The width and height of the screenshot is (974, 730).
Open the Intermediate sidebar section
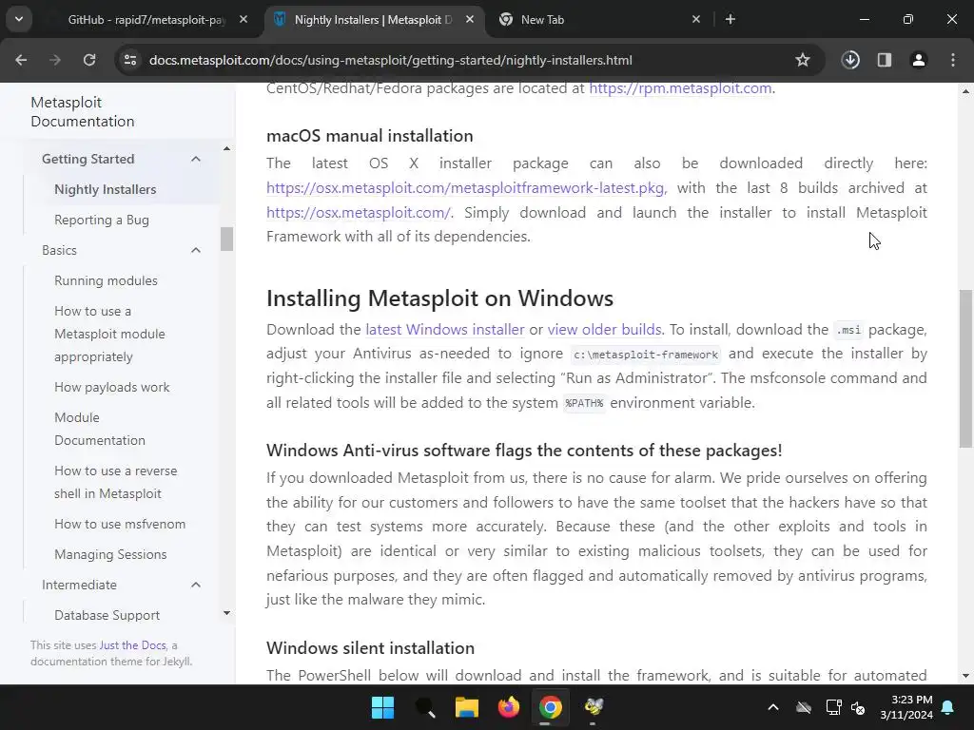click(79, 585)
